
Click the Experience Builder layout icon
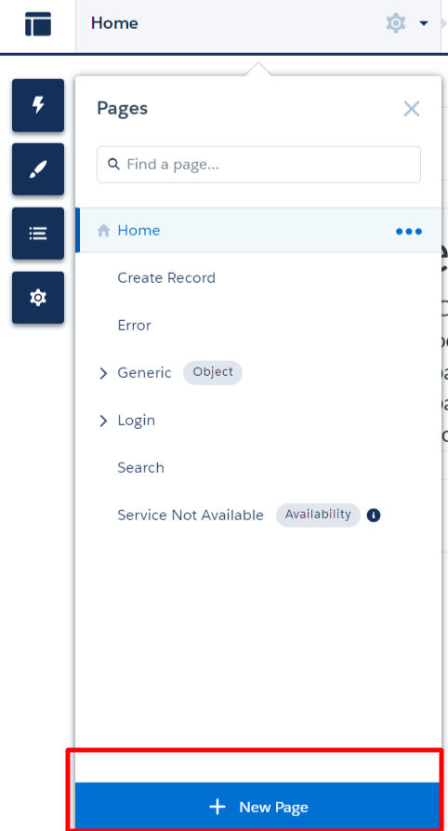click(x=38, y=24)
